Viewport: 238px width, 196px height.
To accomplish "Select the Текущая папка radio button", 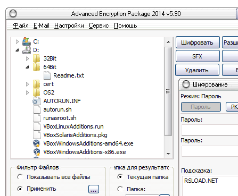I will point(120,177).
